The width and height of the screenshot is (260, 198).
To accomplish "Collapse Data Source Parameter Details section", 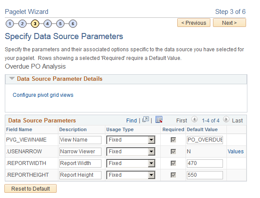I will click(12, 79).
